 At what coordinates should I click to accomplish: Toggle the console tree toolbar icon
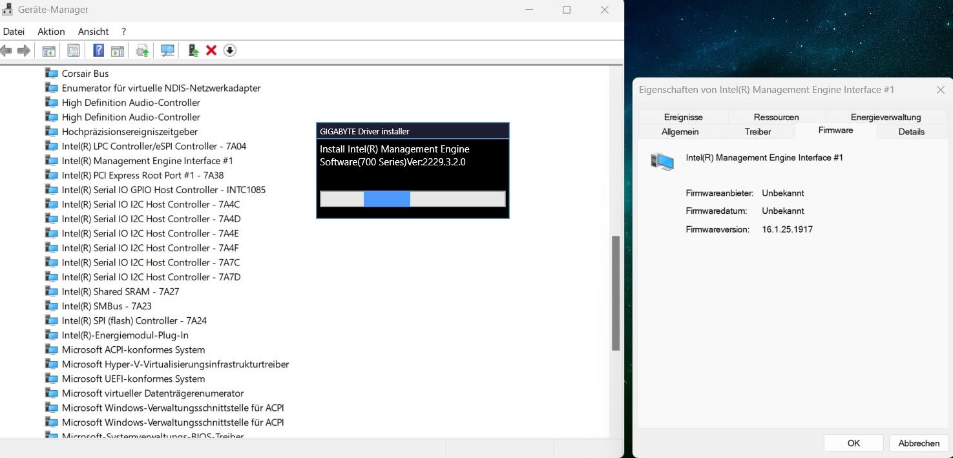(49, 50)
